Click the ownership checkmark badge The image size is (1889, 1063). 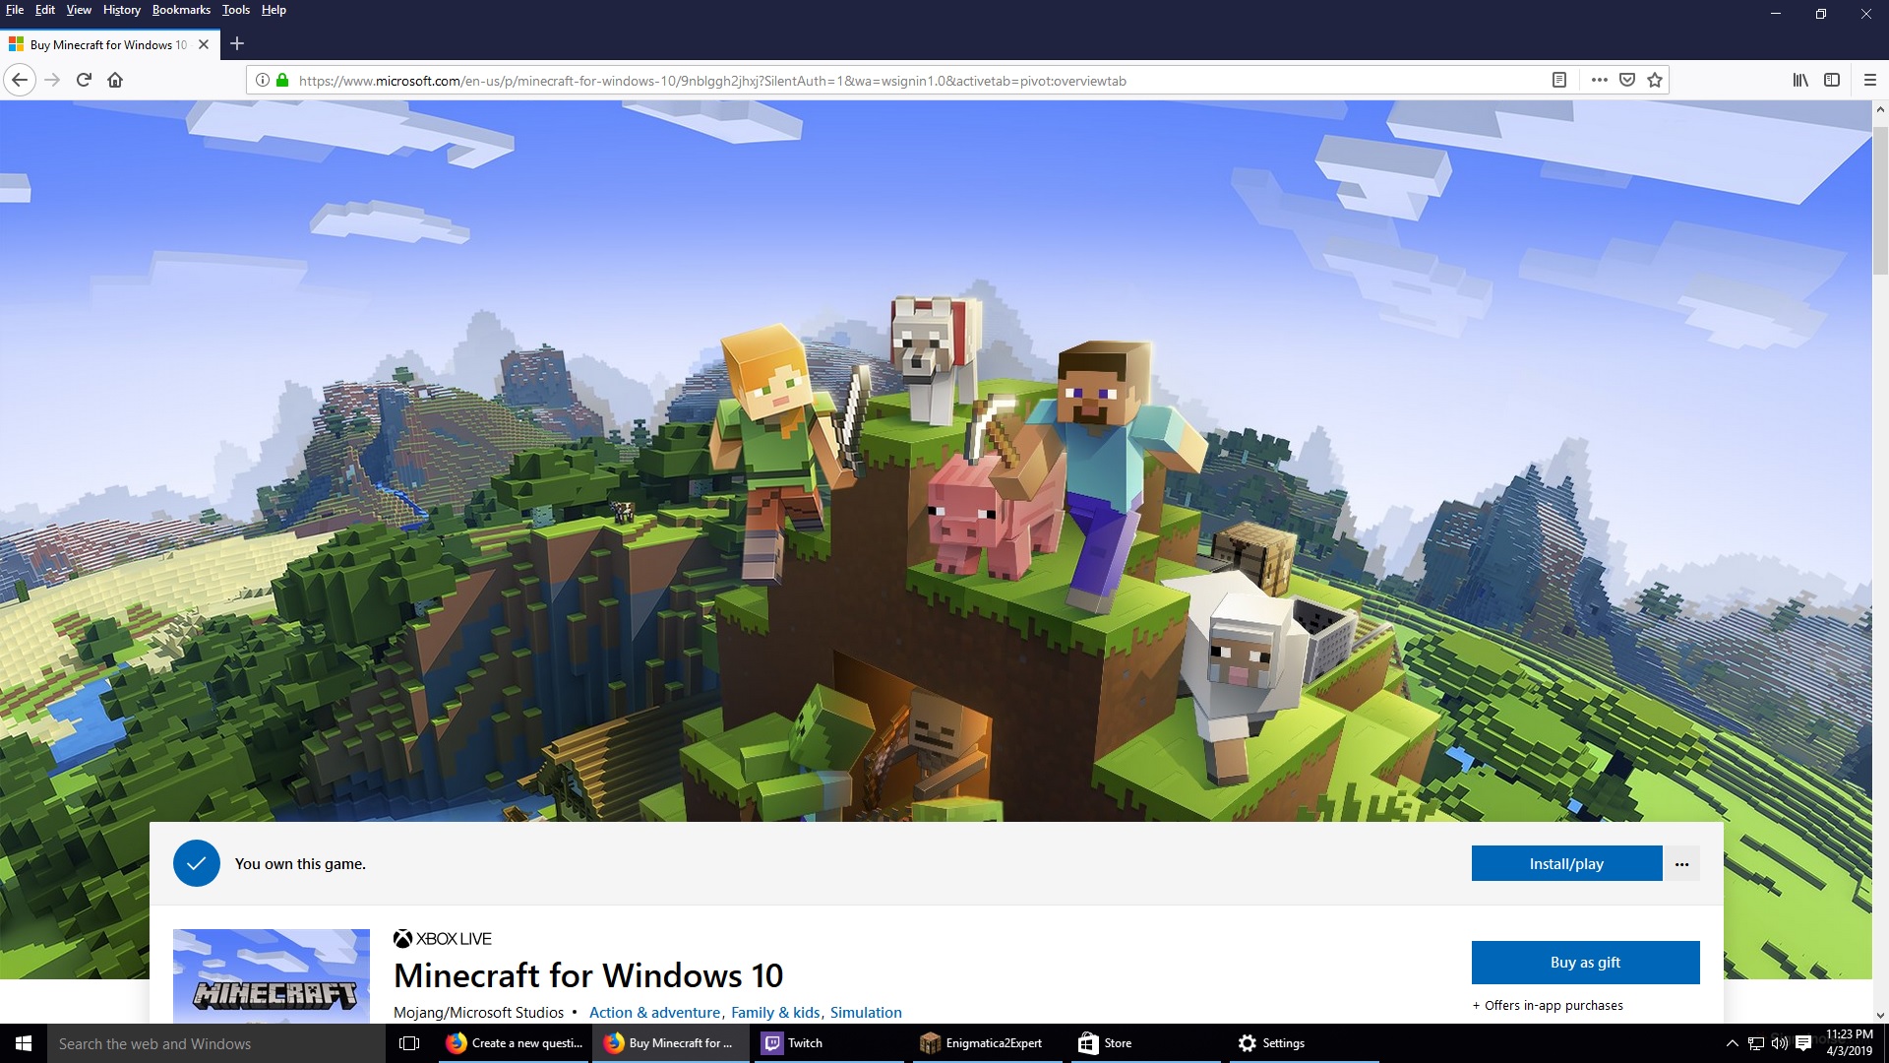[x=197, y=863]
